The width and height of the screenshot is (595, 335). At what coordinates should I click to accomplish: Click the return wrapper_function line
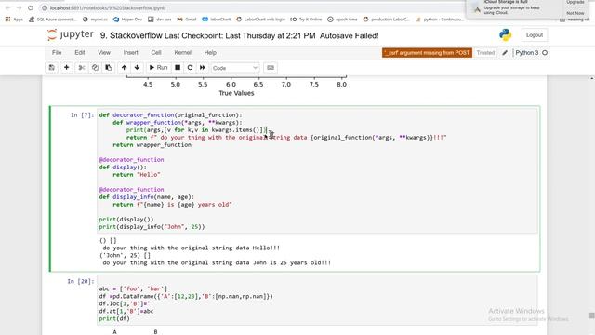tap(152, 145)
